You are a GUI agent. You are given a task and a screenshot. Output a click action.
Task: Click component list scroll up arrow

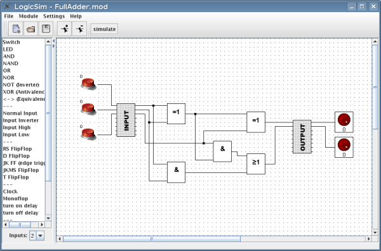click(48, 42)
